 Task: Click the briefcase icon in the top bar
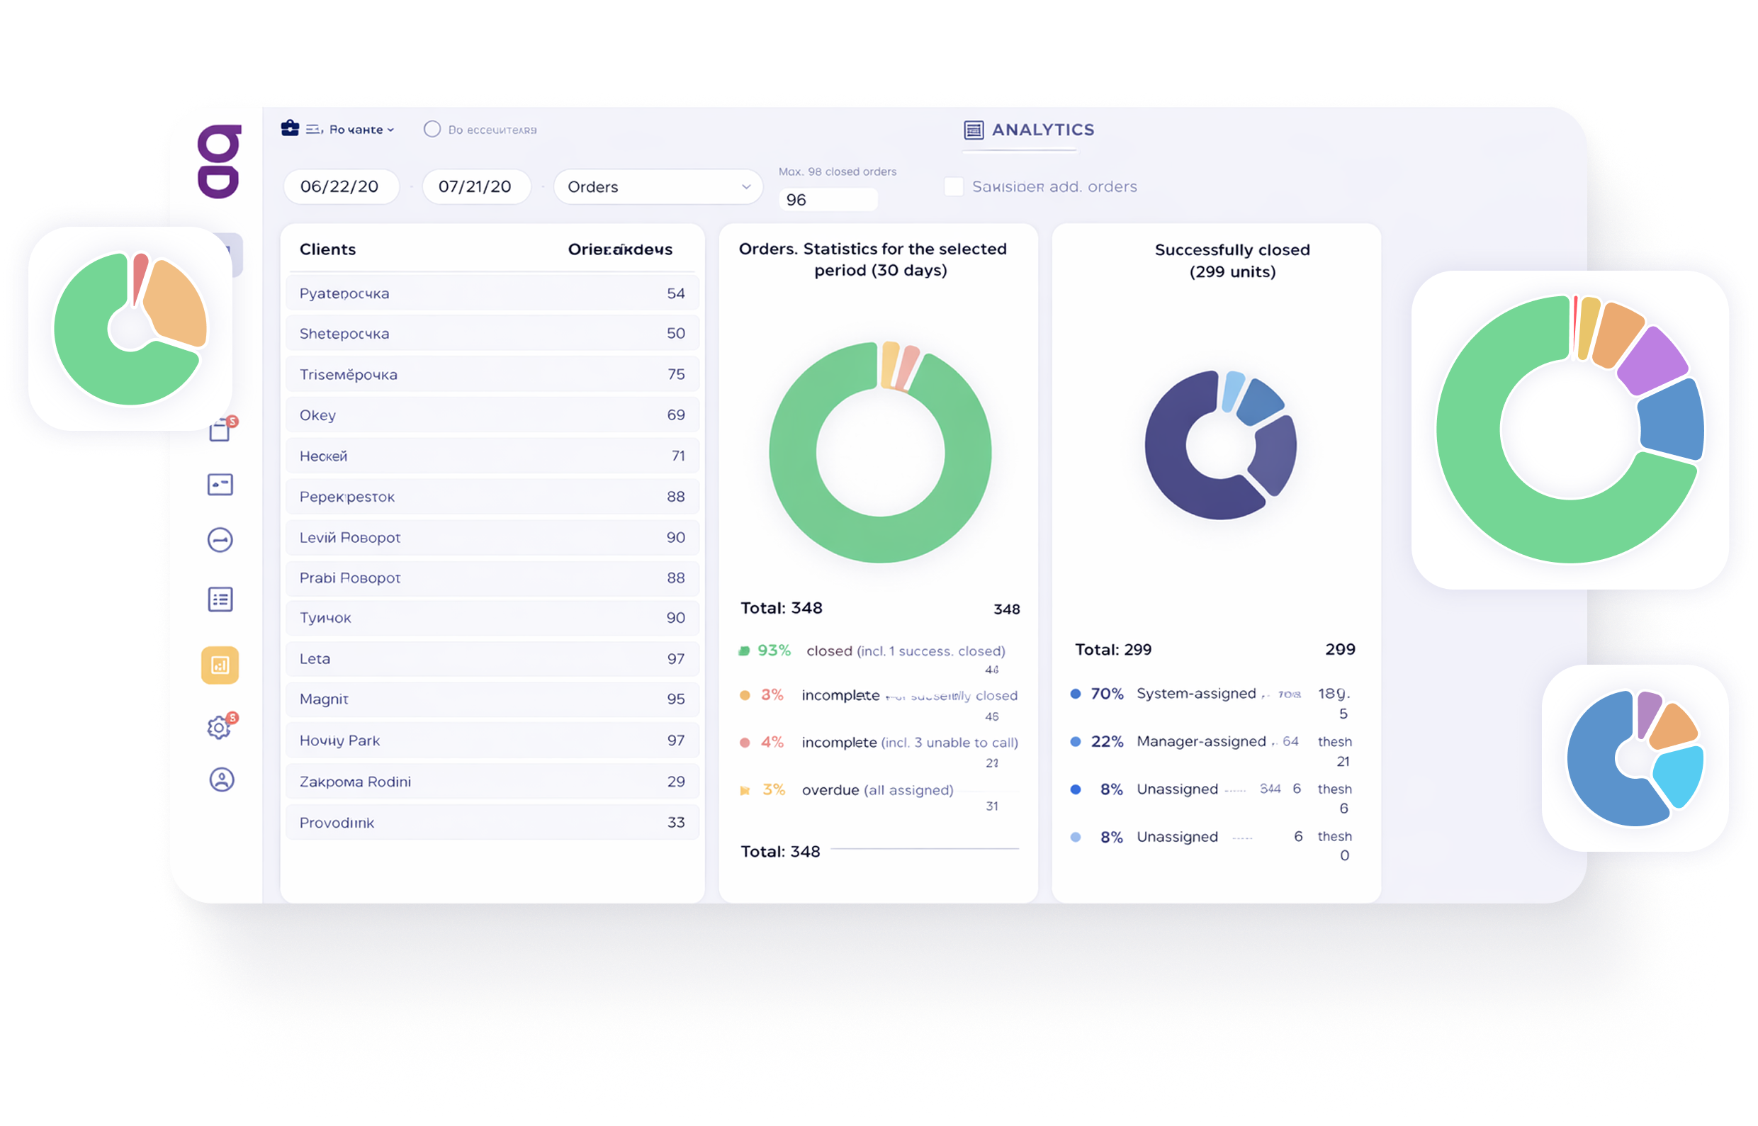[291, 129]
